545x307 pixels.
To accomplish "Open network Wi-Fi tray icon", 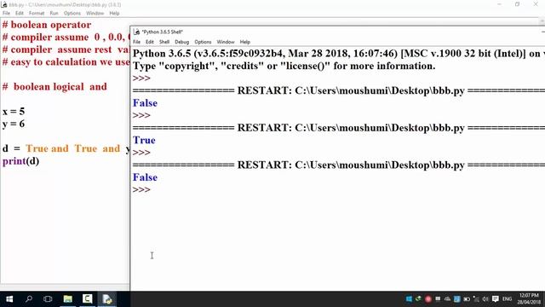I will point(476,299).
